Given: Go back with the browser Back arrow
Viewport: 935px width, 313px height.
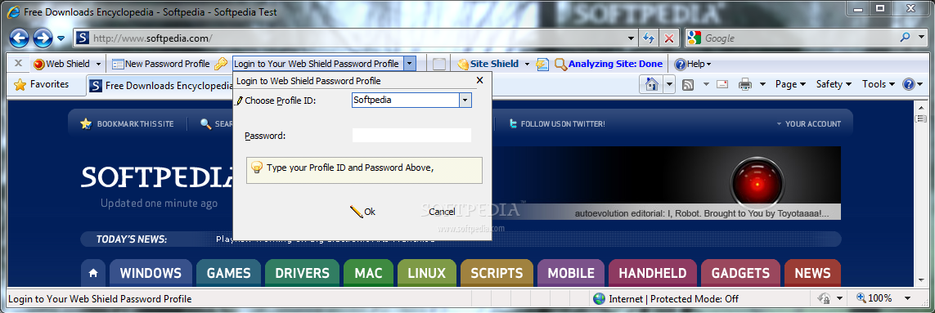Looking at the screenshot, I should (19, 38).
